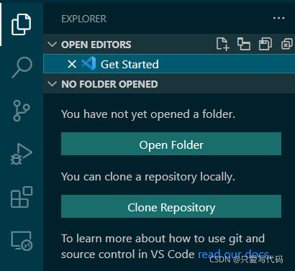295x271 pixels.
Task: Click the VS Code logo beside Get Started
Action: point(88,64)
